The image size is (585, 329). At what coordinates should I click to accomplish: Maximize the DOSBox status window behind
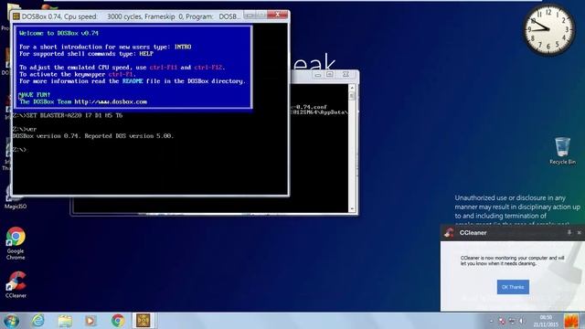329,75
